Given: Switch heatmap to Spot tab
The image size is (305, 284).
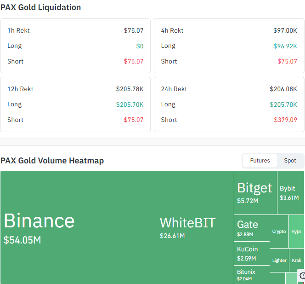Looking at the screenshot, I should 290,161.
